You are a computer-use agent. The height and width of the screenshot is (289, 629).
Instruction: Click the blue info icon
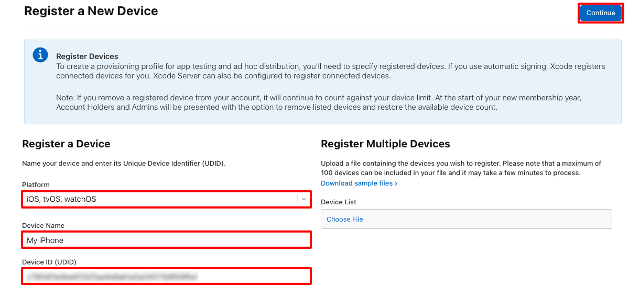click(40, 55)
